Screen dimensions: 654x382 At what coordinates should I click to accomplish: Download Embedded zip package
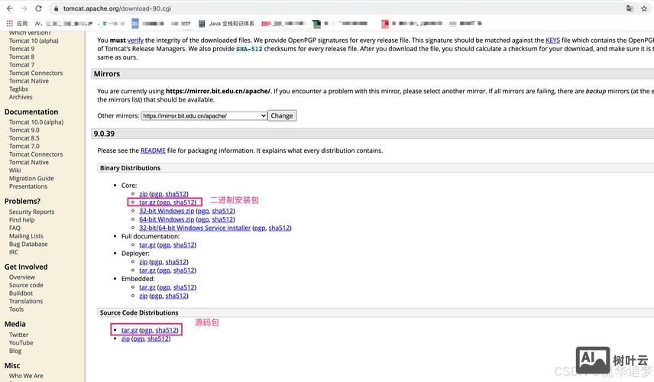click(143, 296)
